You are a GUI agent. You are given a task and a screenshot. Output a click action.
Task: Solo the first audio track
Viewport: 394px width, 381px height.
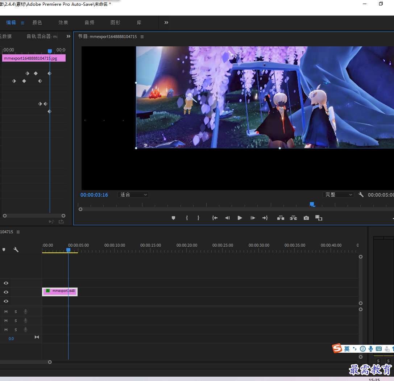[16, 311]
